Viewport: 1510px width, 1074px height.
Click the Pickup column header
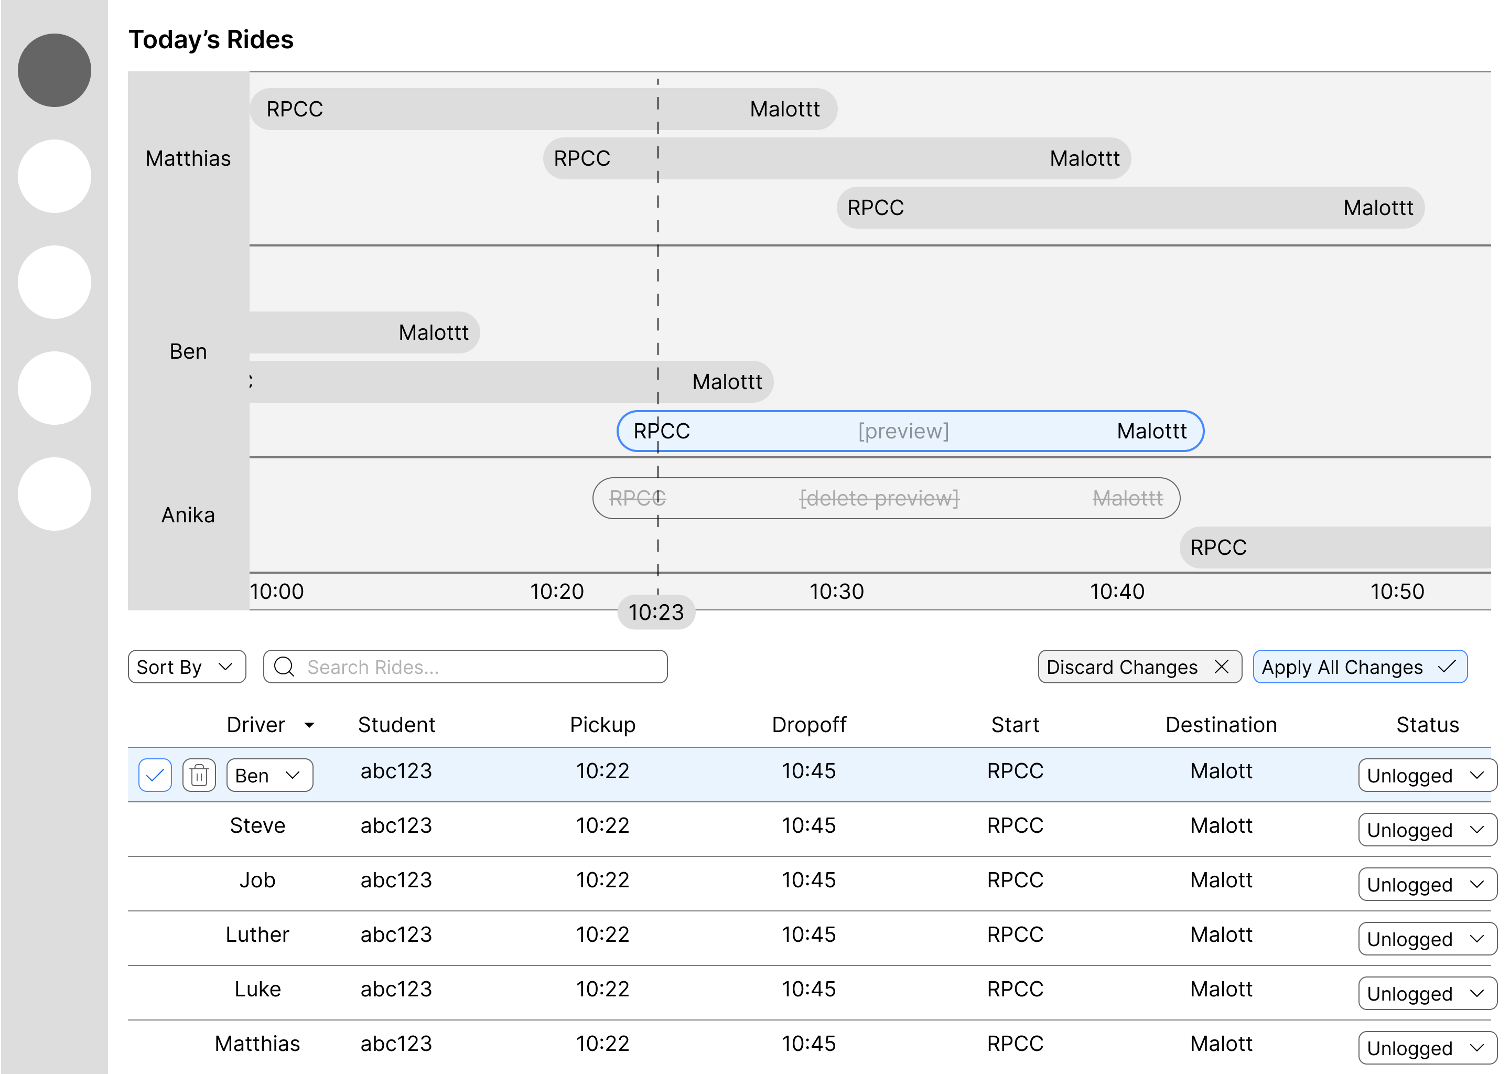coord(603,725)
